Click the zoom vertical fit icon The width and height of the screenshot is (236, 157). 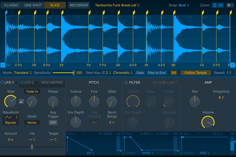coord(215,5)
